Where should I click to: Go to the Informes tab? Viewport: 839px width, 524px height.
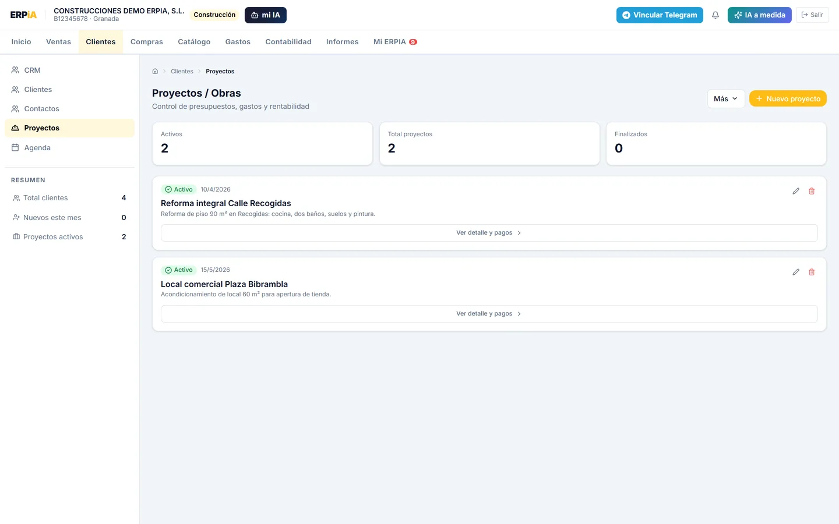[343, 42]
